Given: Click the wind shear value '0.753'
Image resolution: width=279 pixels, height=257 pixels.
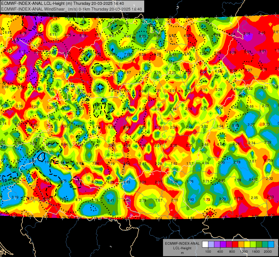Looking at the screenshot, I should pos(239,198).
